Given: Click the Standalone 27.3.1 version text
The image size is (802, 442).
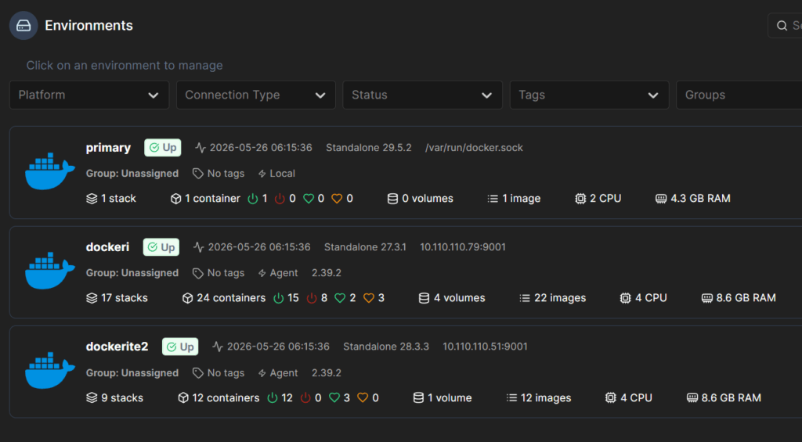Looking at the screenshot, I should 365,247.
